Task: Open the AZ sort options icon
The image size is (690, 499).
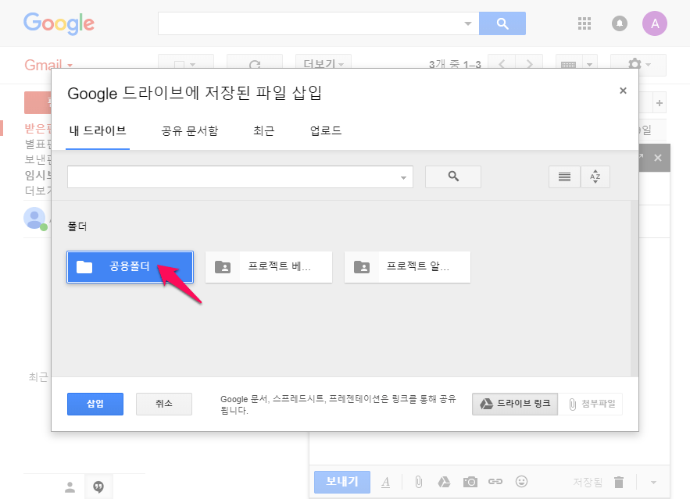Action: [x=595, y=177]
